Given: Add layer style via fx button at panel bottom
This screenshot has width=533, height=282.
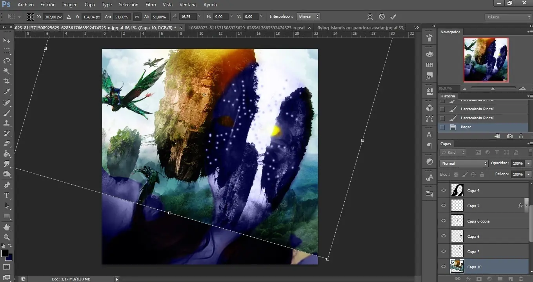Looking at the screenshot, I should tap(468, 279).
